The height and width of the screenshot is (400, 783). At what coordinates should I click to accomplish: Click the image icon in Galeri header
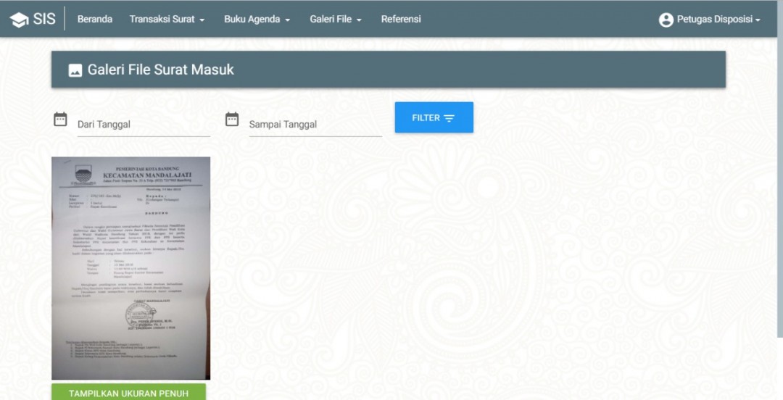[x=75, y=70]
